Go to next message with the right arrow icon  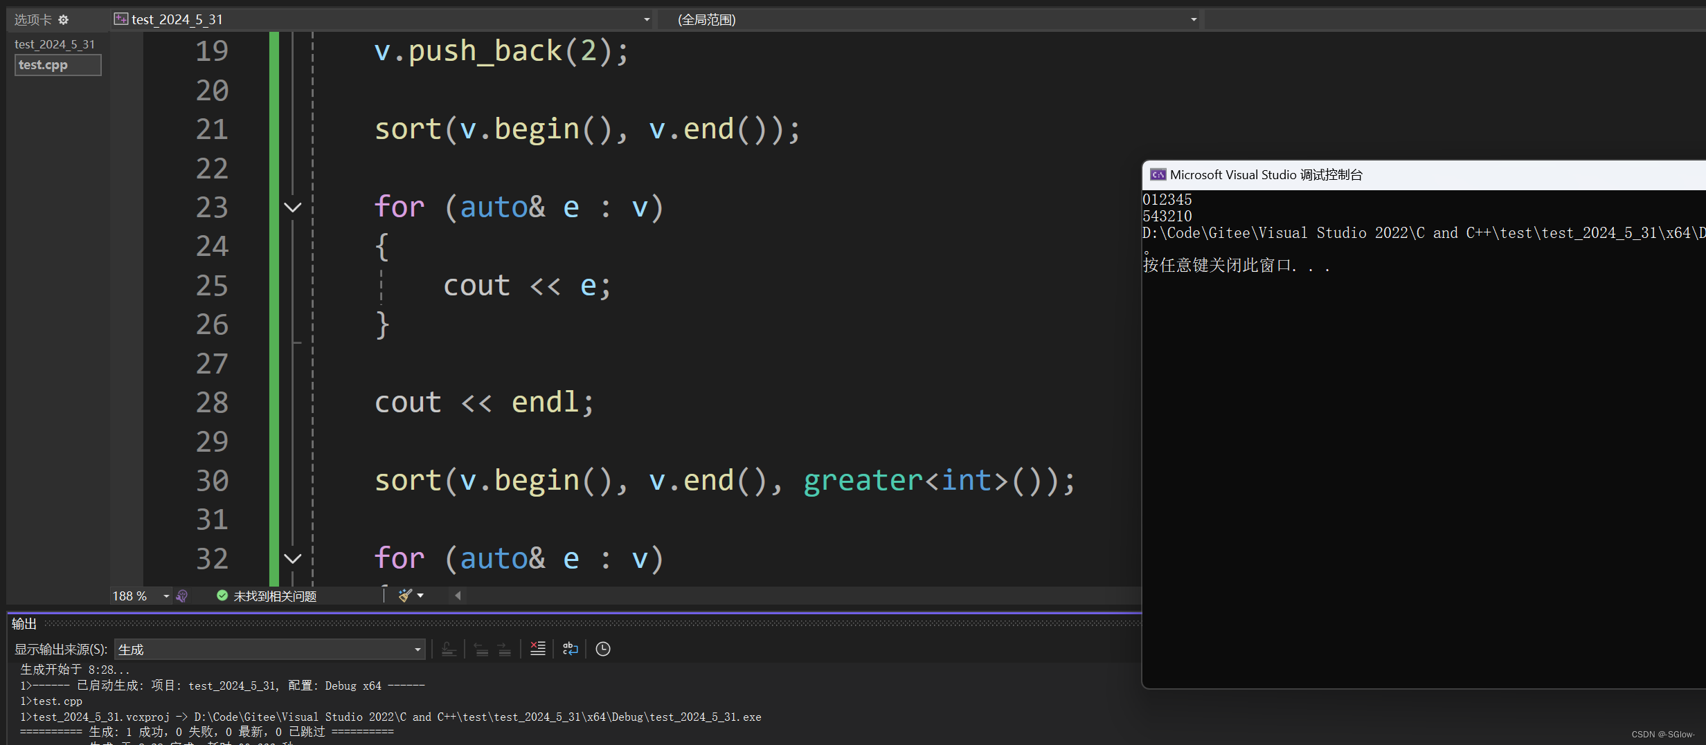(x=505, y=649)
